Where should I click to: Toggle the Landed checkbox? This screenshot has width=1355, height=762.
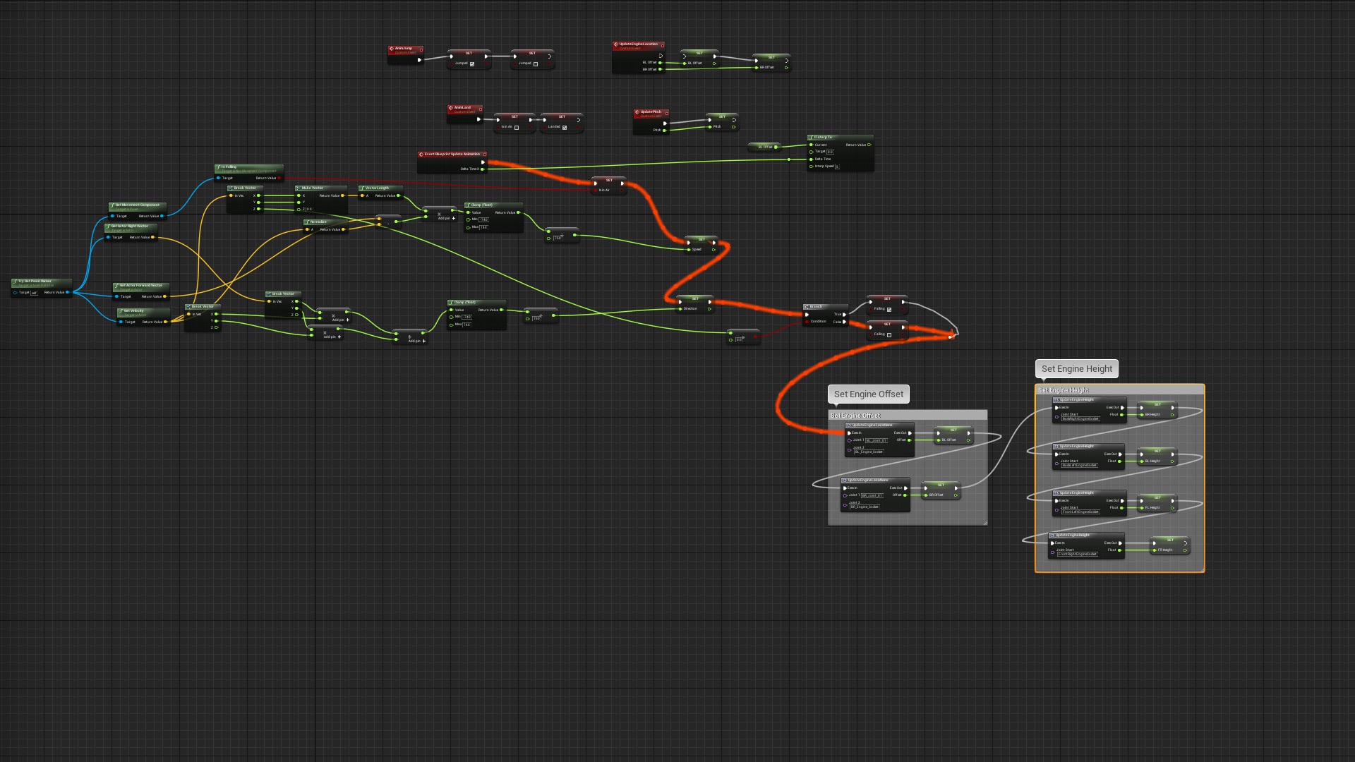click(x=565, y=128)
